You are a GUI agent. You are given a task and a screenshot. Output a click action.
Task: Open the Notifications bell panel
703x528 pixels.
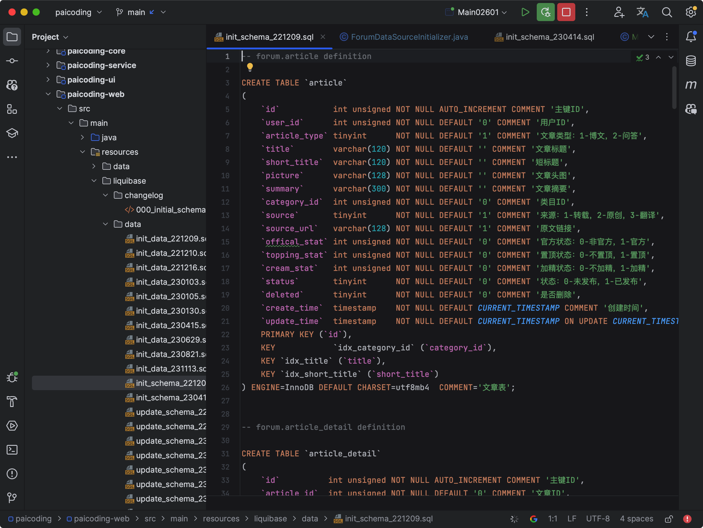[x=691, y=37]
